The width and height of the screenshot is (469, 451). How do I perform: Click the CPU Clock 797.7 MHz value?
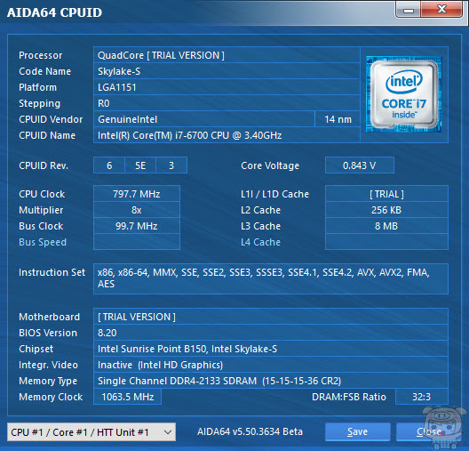pos(137,194)
